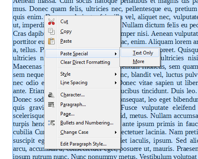Expand the Paste Special submenu arrow

point(116,54)
